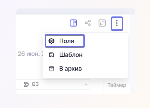Click the Таймер label
This screenshot has height=108, width=150.
117,85
